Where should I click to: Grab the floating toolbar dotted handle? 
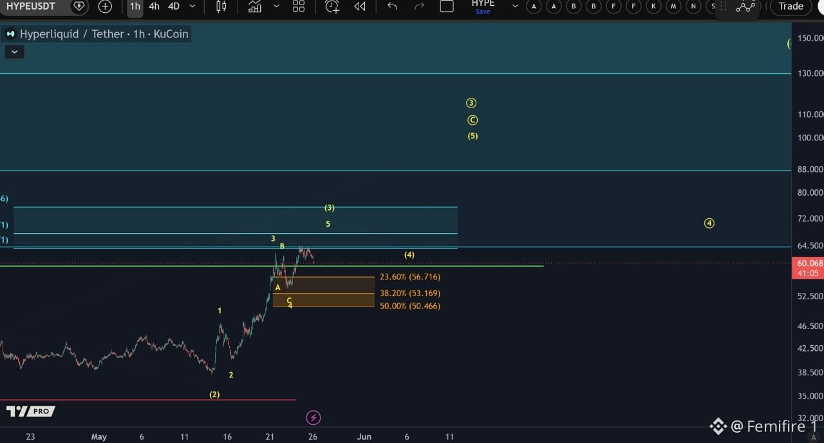point(724,6)
